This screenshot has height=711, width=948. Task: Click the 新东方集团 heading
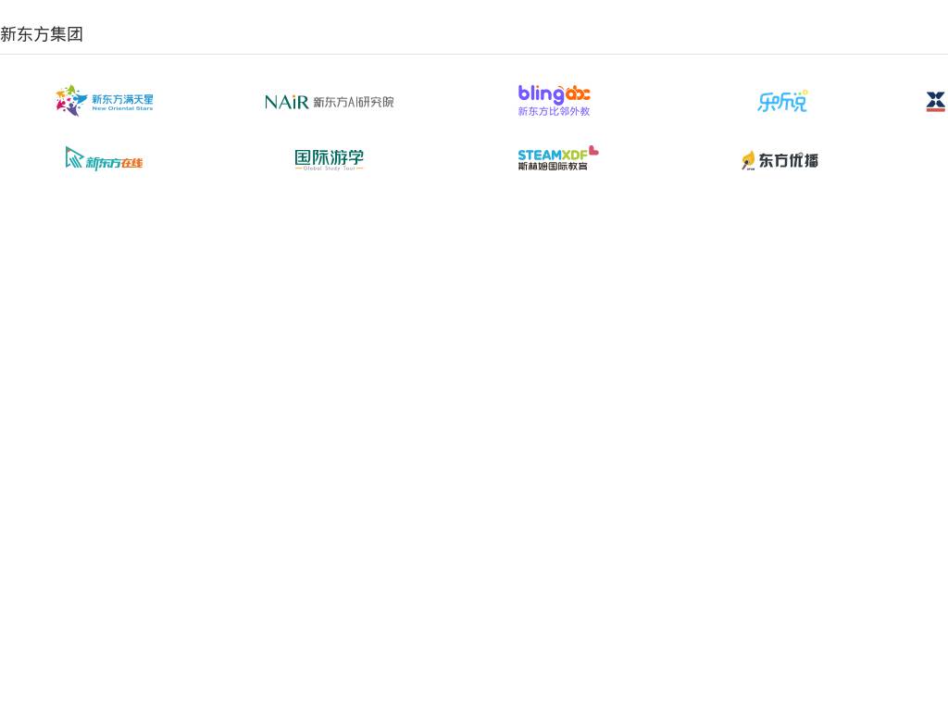(42, 34)
